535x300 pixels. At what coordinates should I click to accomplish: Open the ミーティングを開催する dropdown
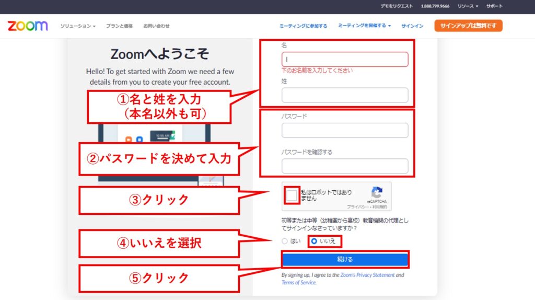tap(364, 26)
